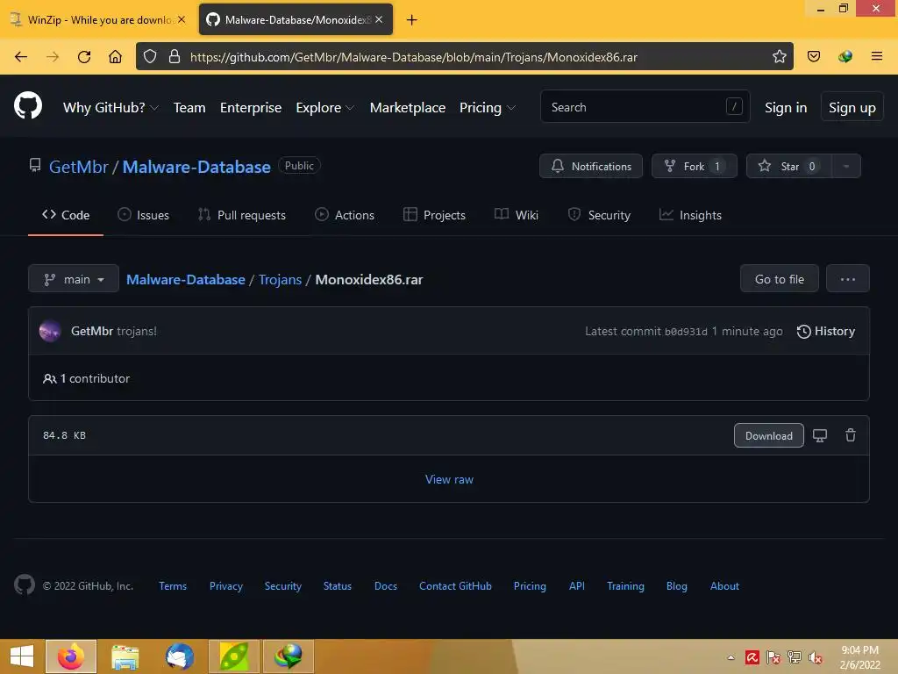This screenshot has width=898, height=674.
Task: Close the Malware-Database tab
Action: (x=379, y=19)
